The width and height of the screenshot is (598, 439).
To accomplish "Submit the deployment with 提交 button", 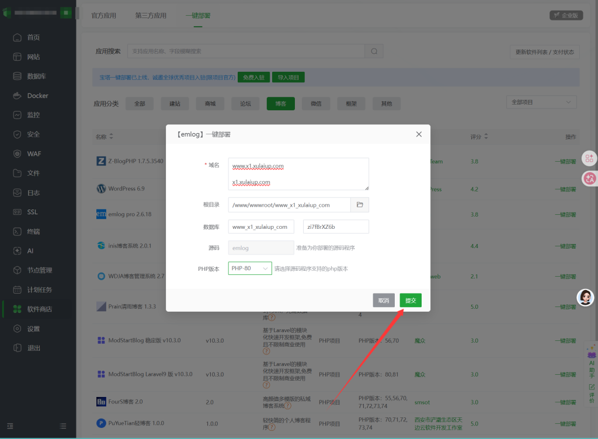I will (411, 300).
